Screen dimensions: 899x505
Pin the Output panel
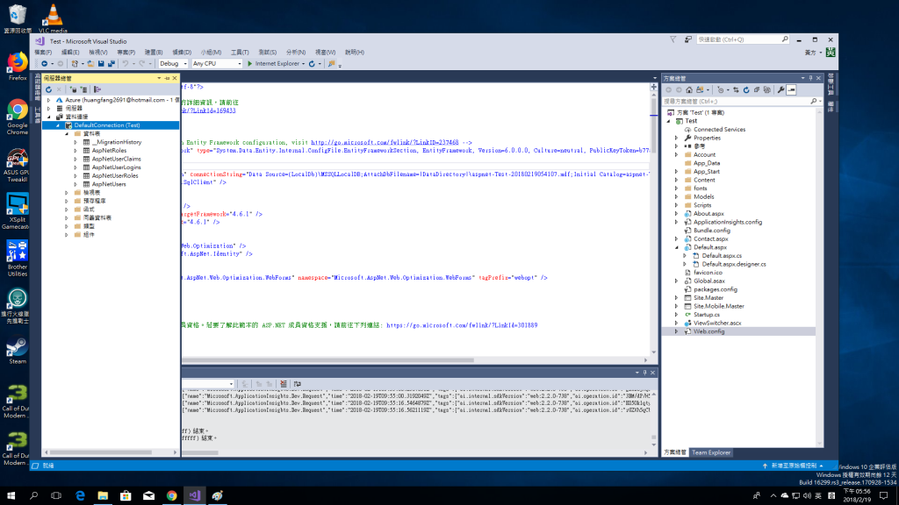pos(644,373)
